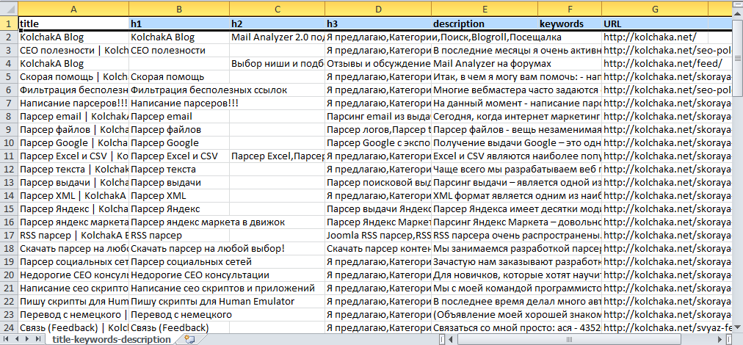
Task: Select 'Связаться со мной просто' description cell
Action: 485,327
